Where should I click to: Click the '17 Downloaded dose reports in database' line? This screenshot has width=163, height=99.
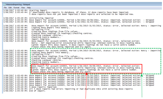(x=66, y=12)
